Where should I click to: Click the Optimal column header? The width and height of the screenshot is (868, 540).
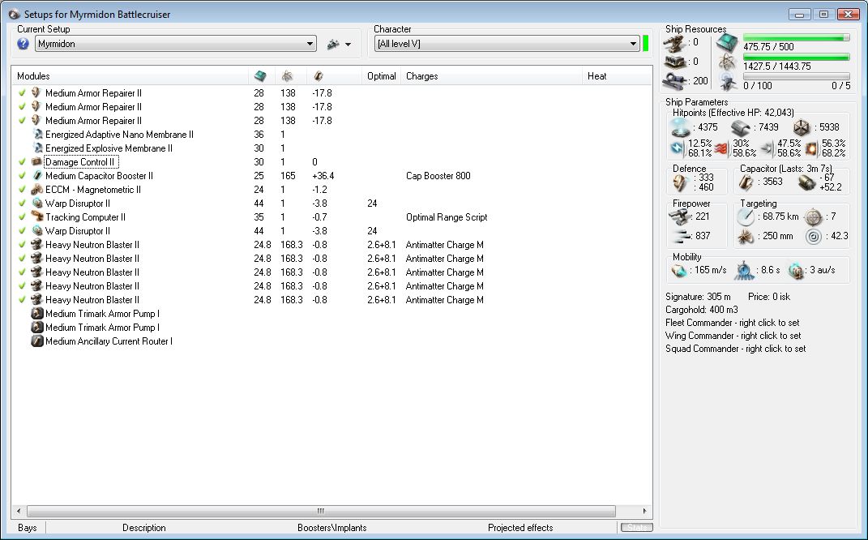pos(382,76)
